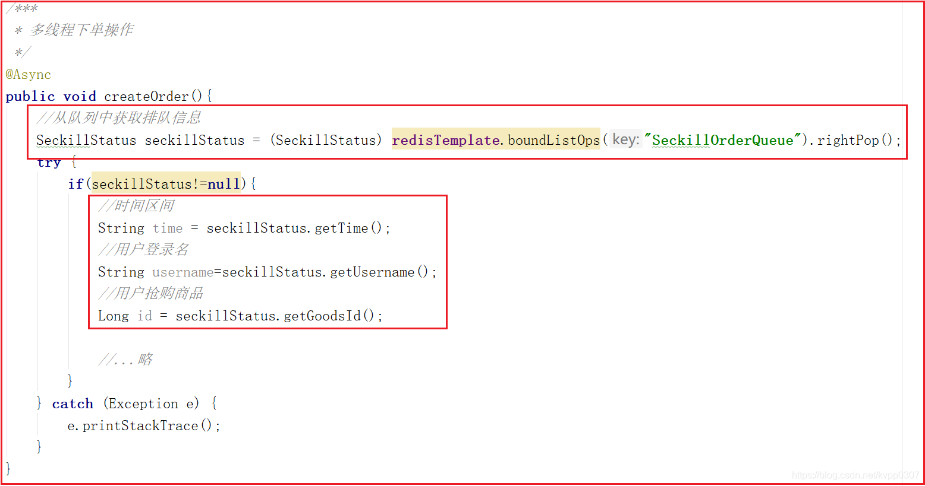This screenshot has width=925, height=486.
Task: Click the 'time' variable name
Action: click(x=168, y=228)
